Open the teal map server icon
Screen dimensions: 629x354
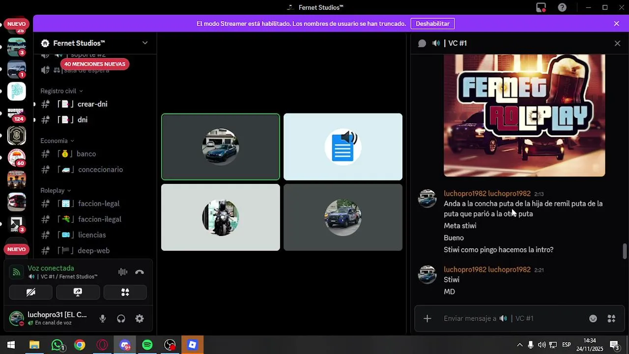(x=16, y=91)
